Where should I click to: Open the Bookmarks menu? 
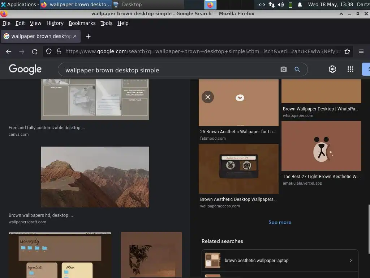82,23
